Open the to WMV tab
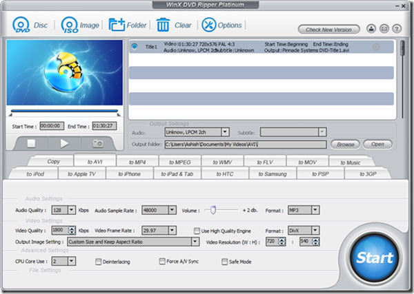414x294 pixels. [x=222, y=162]
